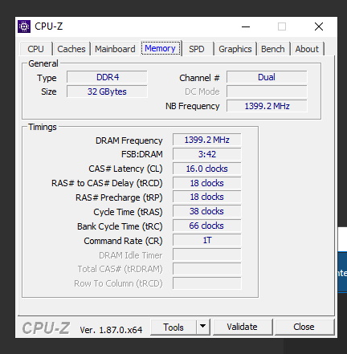Viewport: 347px width, 354px height.
Task: Select the DRAM Frequency 1399.2 MHz value
Action: pyautogui.click(x=207, y=140)
